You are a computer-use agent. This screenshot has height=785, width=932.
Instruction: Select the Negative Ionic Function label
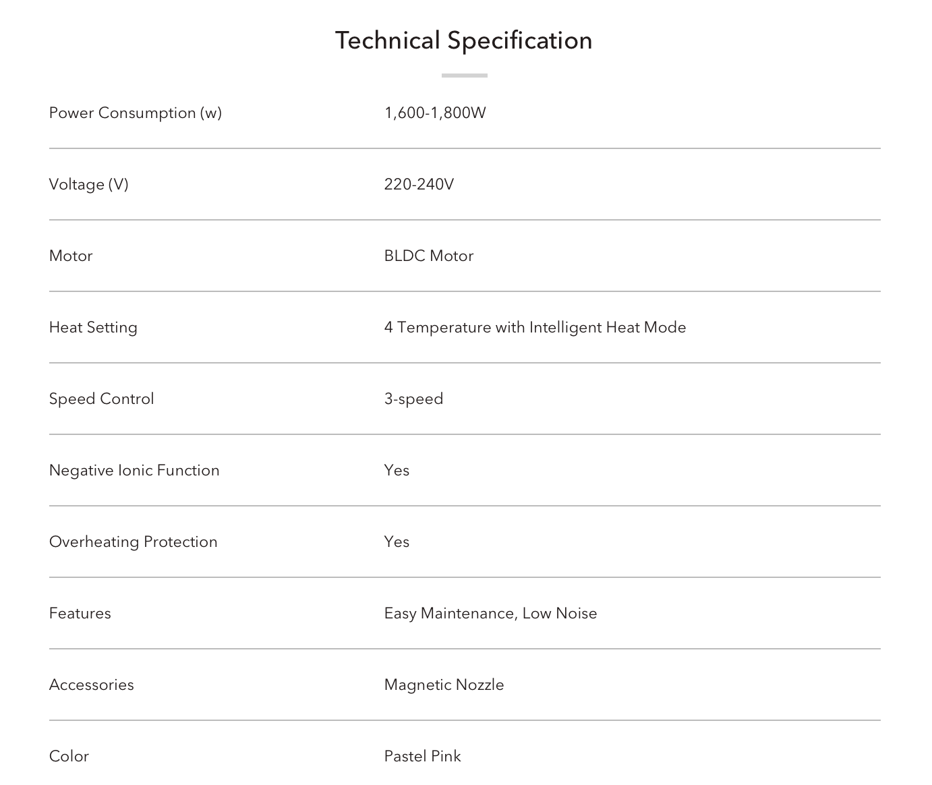[134, 470]
